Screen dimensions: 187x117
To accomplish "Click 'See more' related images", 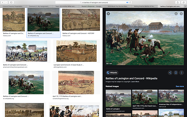I will pos(180,86).
